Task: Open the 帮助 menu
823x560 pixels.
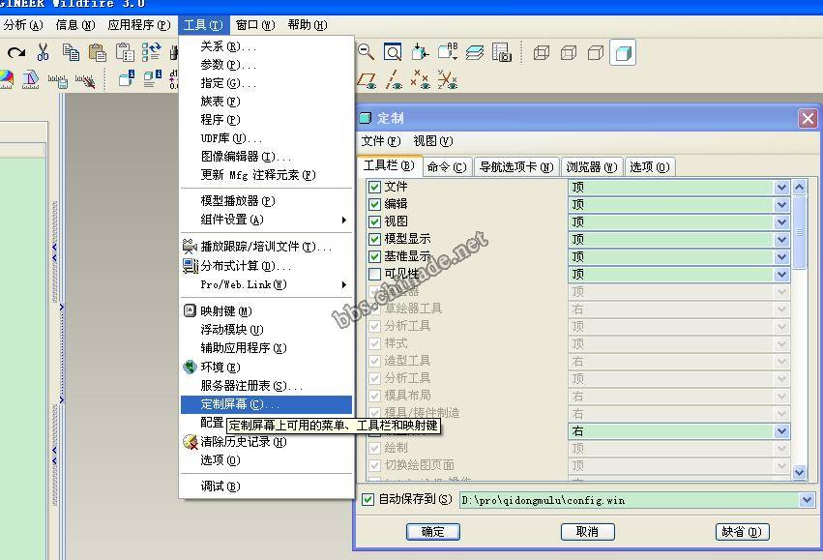Action: coord(308,25)
